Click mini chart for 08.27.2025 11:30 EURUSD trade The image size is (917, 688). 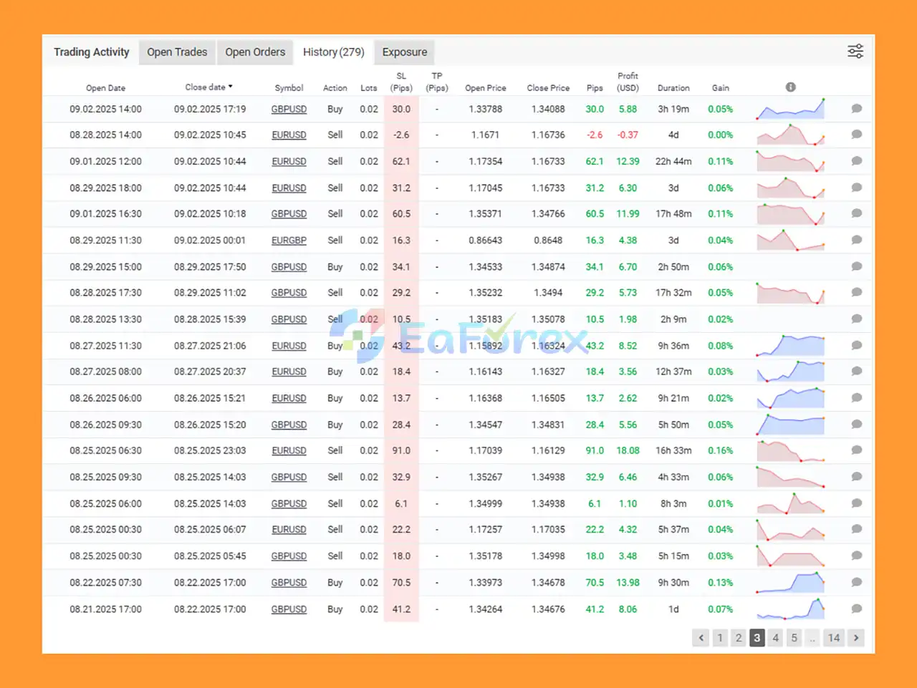pyautogui.click(x=790, y=345)
